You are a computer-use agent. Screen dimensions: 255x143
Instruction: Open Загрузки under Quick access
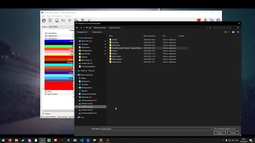(85, 44)
